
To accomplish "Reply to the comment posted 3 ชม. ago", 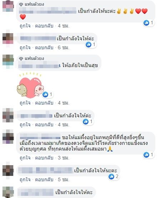I will click(44, 158).
